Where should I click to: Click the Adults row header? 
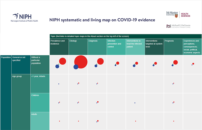[40, 121]
